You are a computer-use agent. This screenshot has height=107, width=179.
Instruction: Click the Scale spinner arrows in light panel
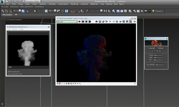point(162,57)
